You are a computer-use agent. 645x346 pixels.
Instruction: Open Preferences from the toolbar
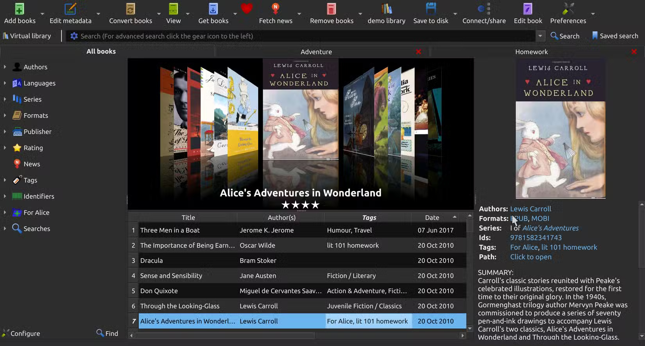[x=568, y=9]
